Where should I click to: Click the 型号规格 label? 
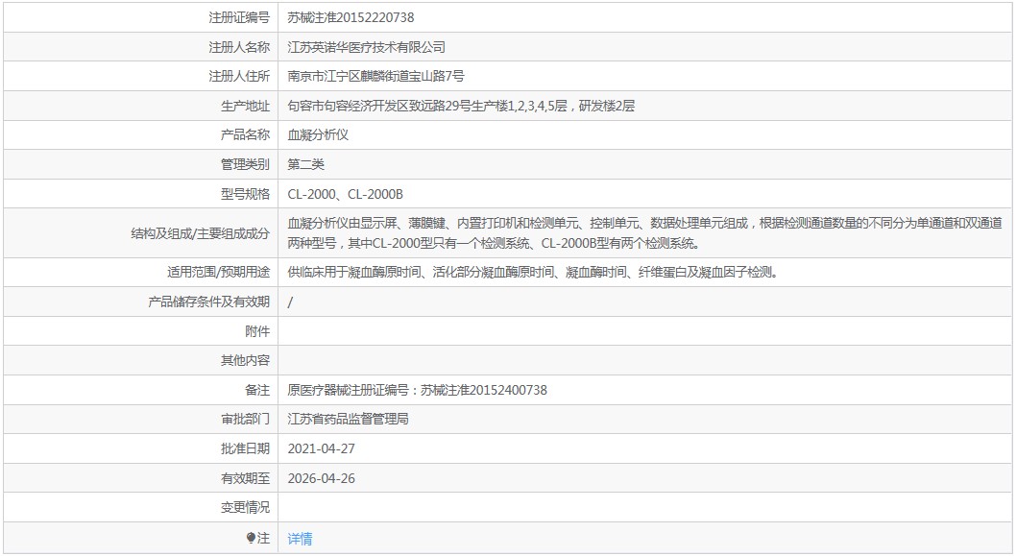coord(245,194)
